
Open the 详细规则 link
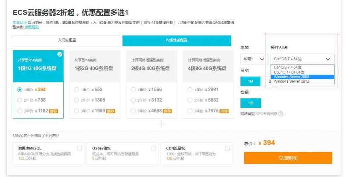point(31,27)
